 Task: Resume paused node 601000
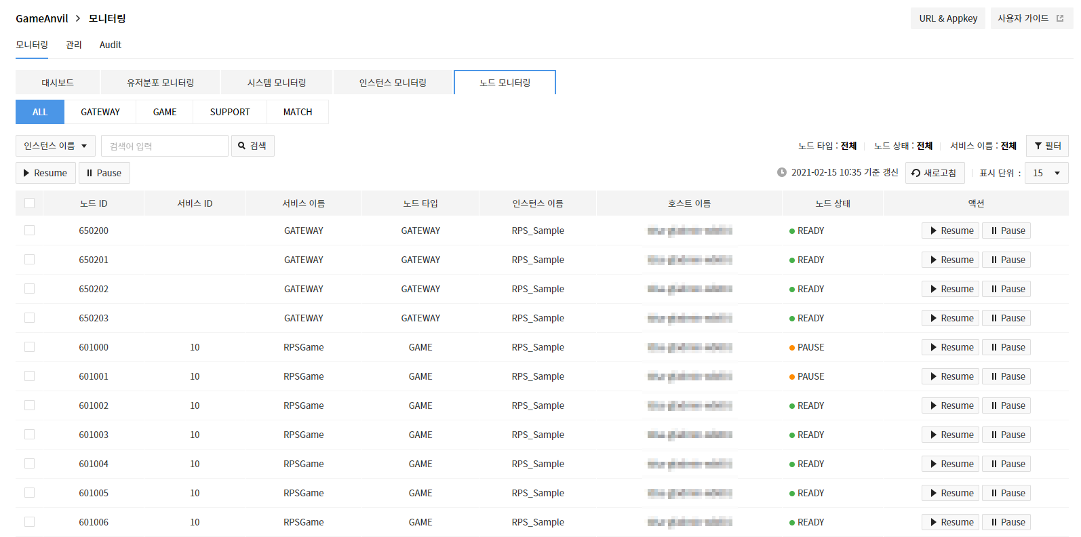click(950, 347)
